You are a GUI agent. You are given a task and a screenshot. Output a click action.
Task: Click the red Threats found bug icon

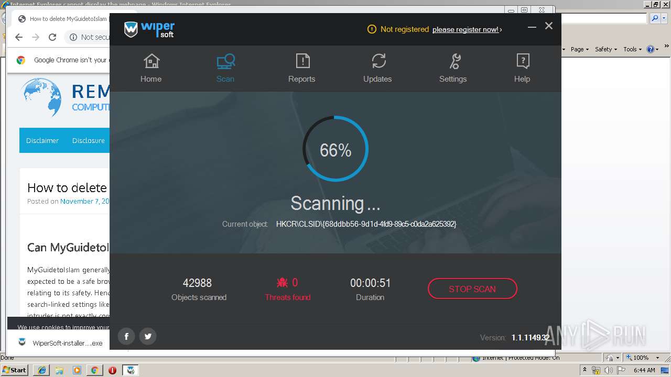tap(282, 283)
